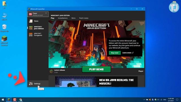Click the Minecraft Launcher taskbar icon
This screenshot has width=181, height=102.
coord(9,99)
